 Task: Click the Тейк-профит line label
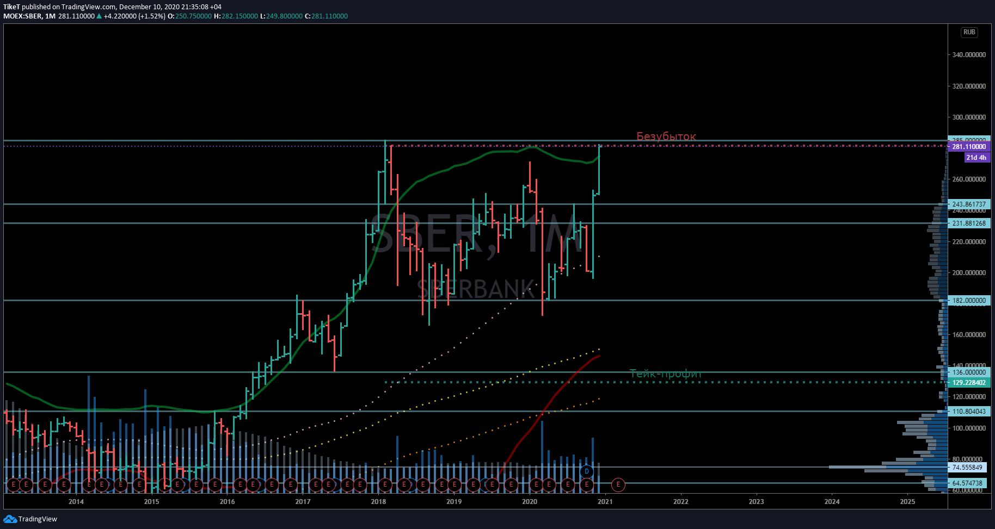(x=665, y=374)
